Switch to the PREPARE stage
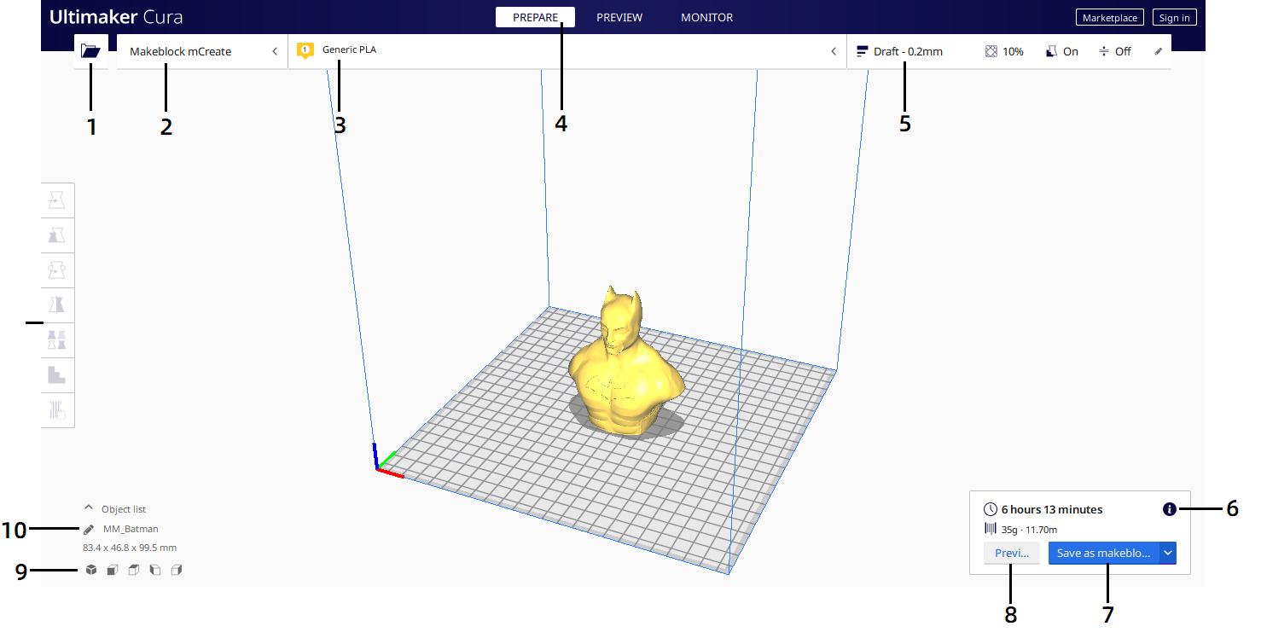The height and width of the screenshot is (638, 1261). tap(535, 17)
